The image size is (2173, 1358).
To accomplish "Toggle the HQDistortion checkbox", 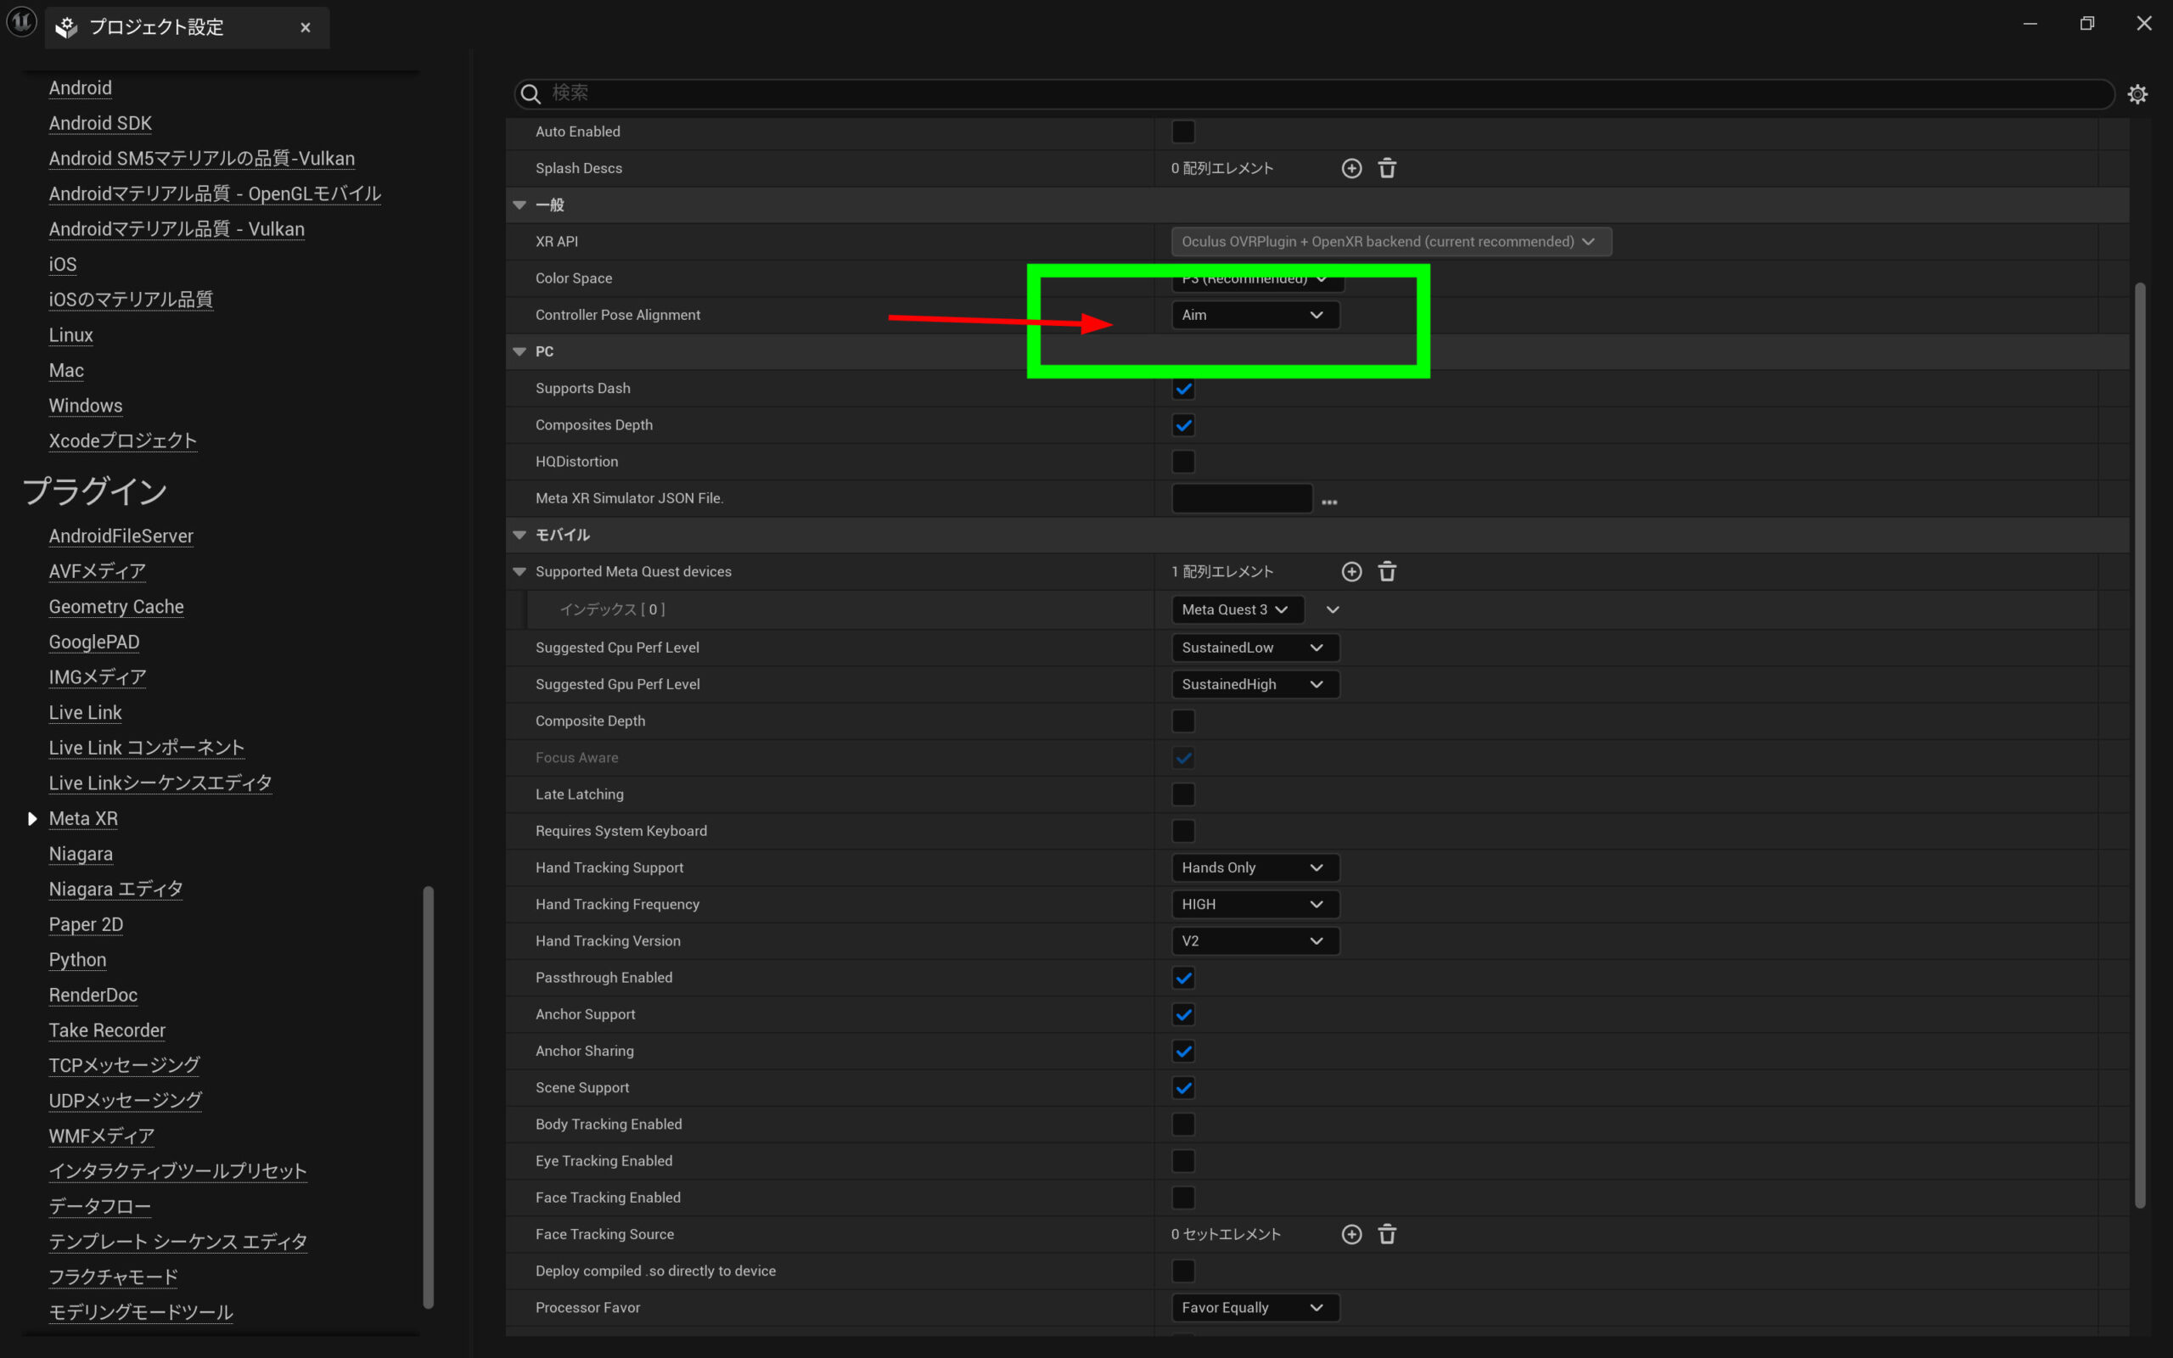I will [x=1183, y=462].
